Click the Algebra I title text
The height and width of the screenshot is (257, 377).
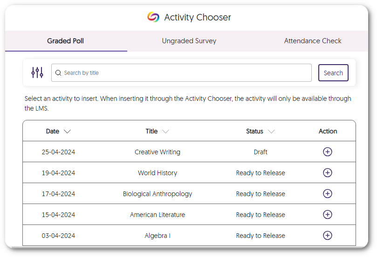coord(158,236)
